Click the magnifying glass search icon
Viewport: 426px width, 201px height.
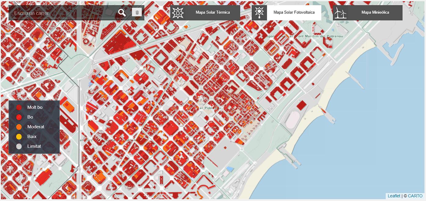122,13
